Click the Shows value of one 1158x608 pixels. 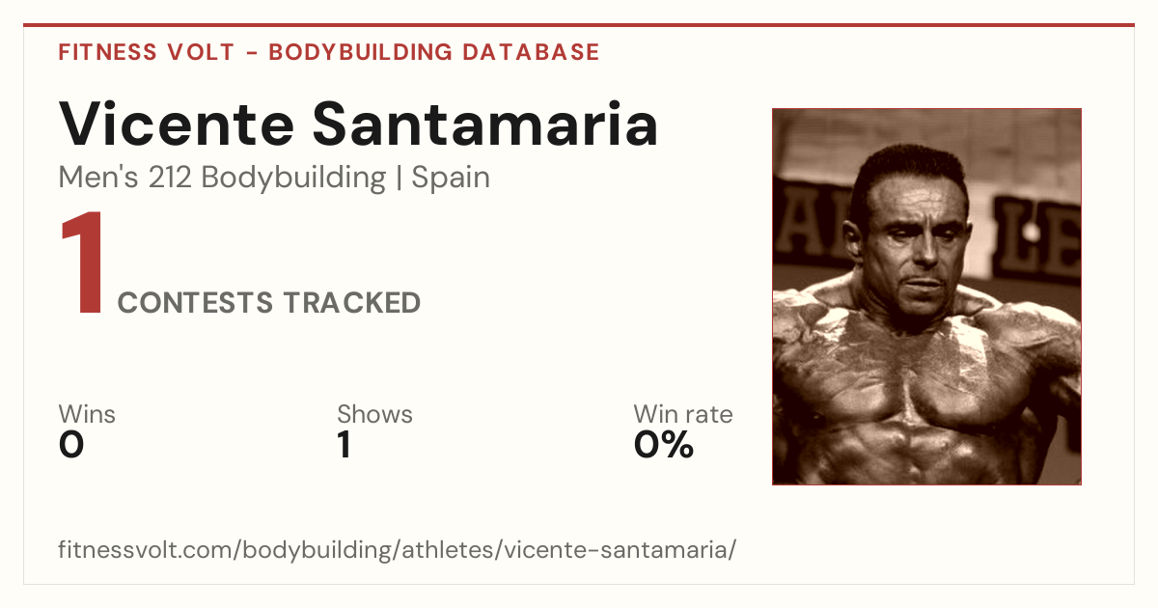click(344, 445)
